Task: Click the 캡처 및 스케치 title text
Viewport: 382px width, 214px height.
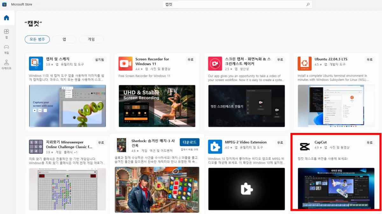Action: (x=58, y=59)
